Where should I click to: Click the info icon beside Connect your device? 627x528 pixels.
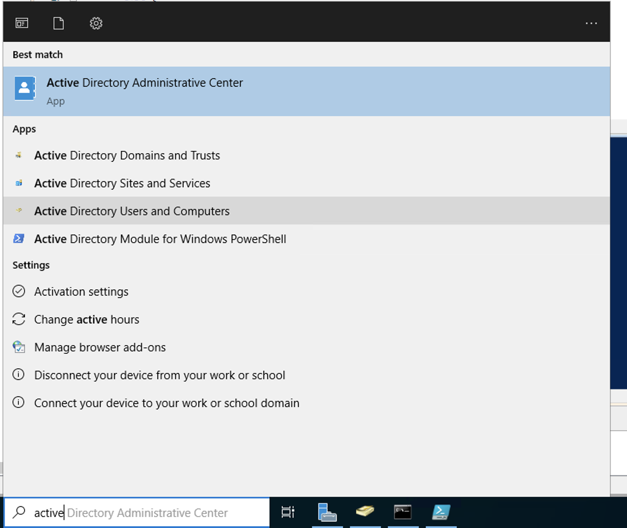coord(18,403)
